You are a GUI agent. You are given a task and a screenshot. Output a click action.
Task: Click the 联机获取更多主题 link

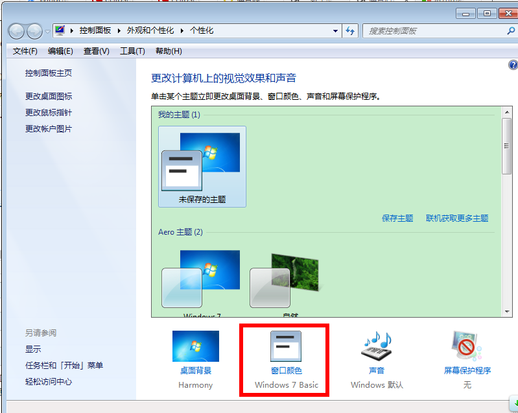[x=457, y=218]
